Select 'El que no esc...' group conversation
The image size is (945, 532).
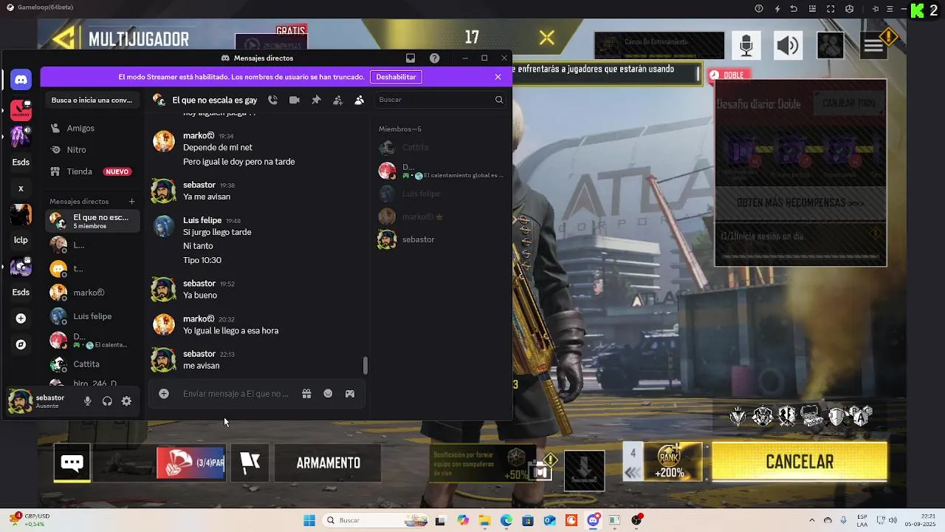coord(93,221)
